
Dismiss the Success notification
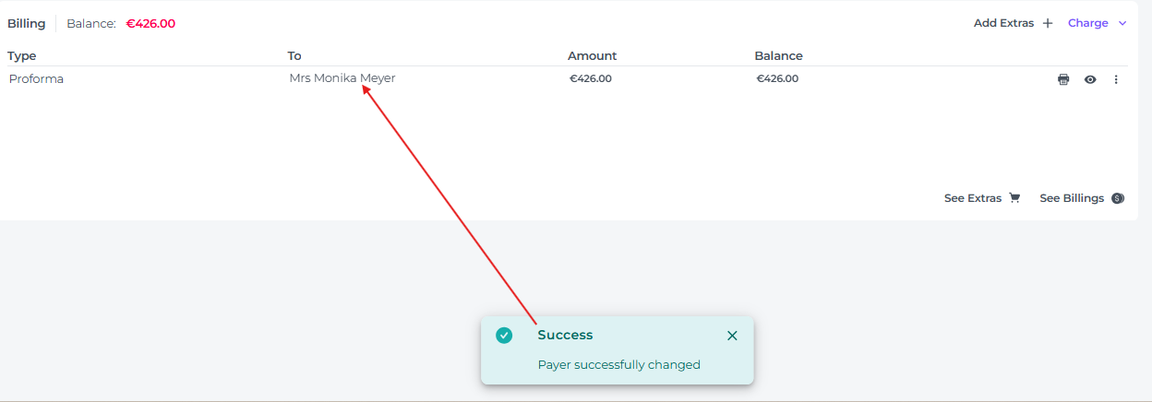(x=732, y=336)
